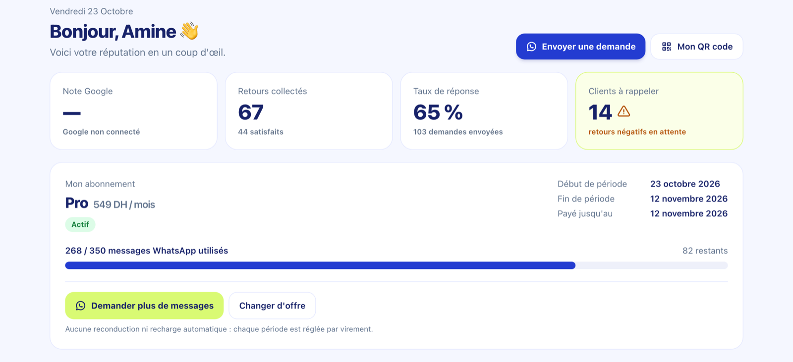The width and height of the screenshot is (793, 362).
Task: Click 'Voici votre réputation en un coup d'œil.'
Action: (138, 52)
